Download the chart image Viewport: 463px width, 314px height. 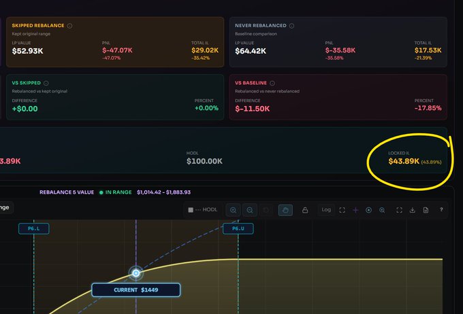[x=413, y=210]
